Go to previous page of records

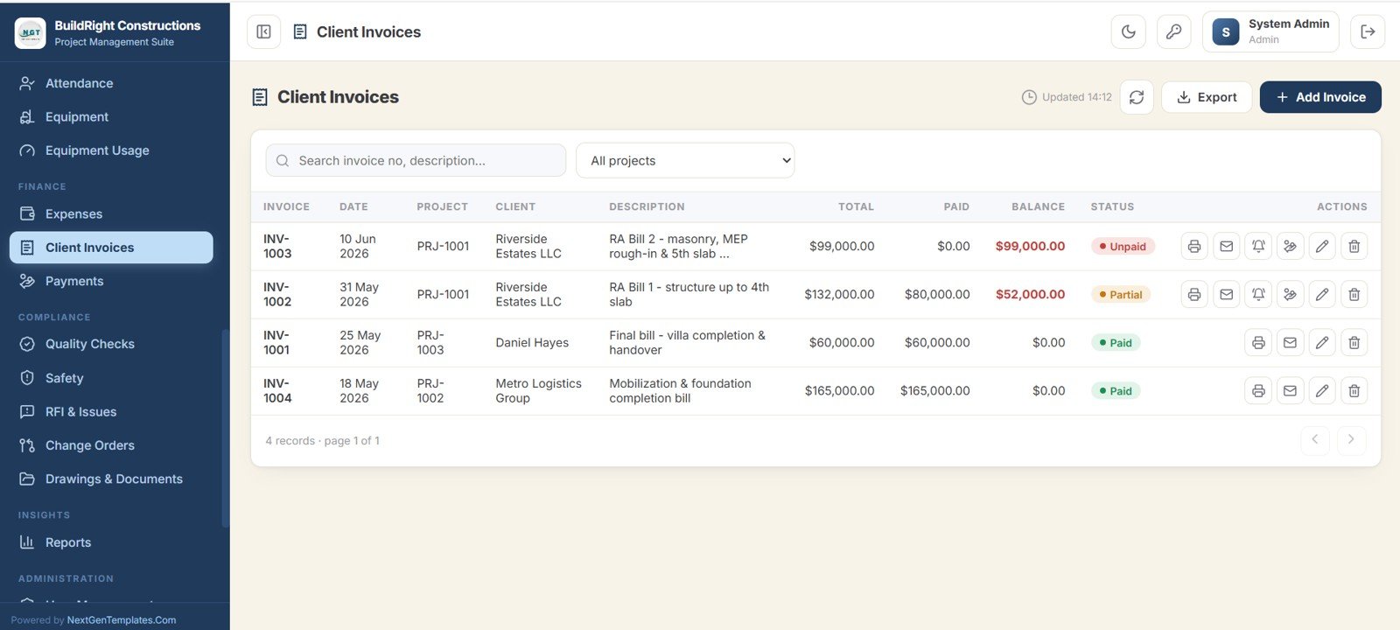1315,440
